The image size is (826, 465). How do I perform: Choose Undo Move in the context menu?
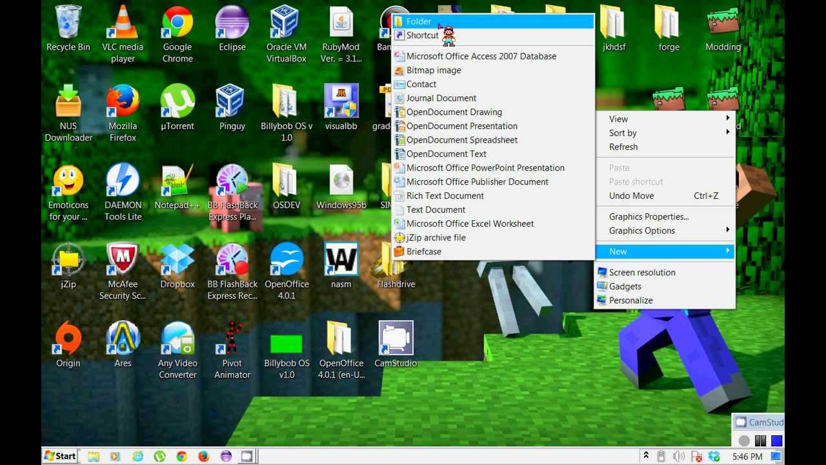pos(665,196)
